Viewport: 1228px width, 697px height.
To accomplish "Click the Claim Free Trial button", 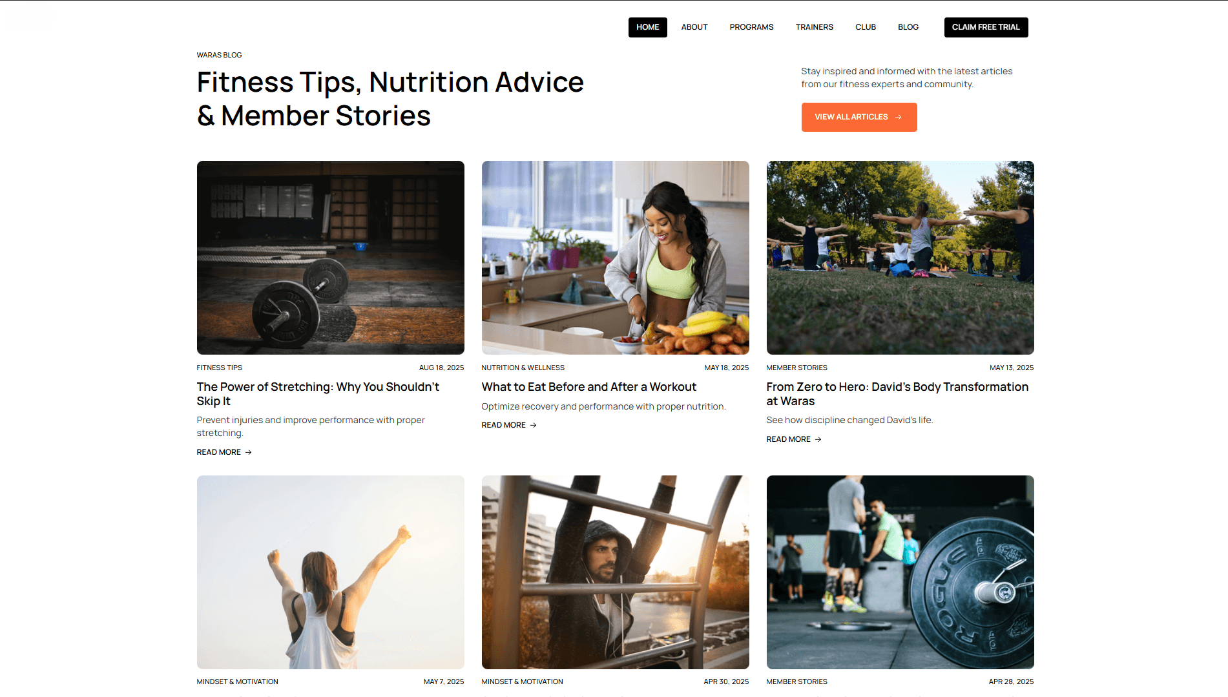I will coord(986,27).
